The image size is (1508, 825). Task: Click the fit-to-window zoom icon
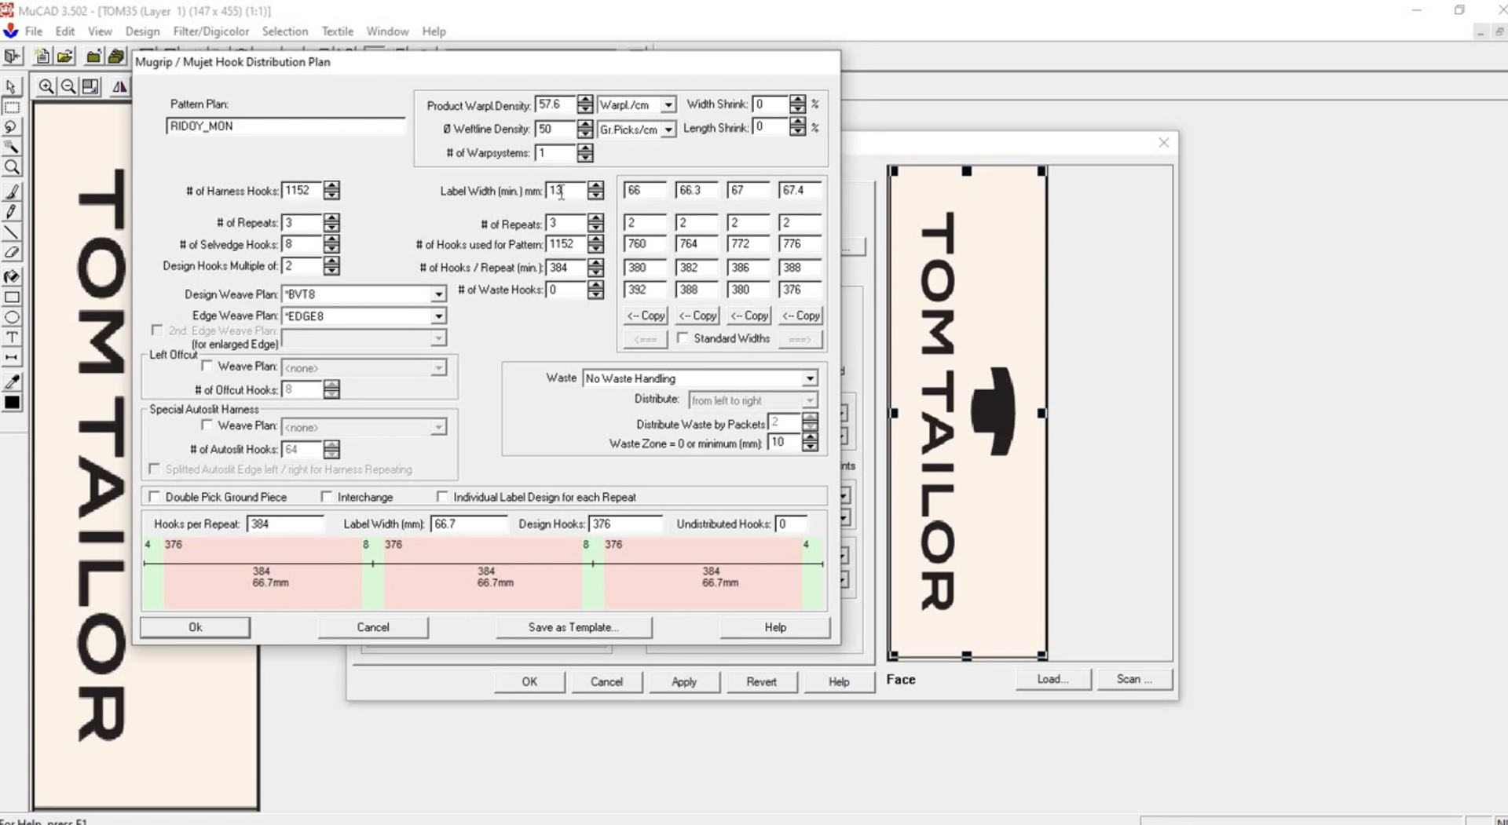[x=90, y=87]
